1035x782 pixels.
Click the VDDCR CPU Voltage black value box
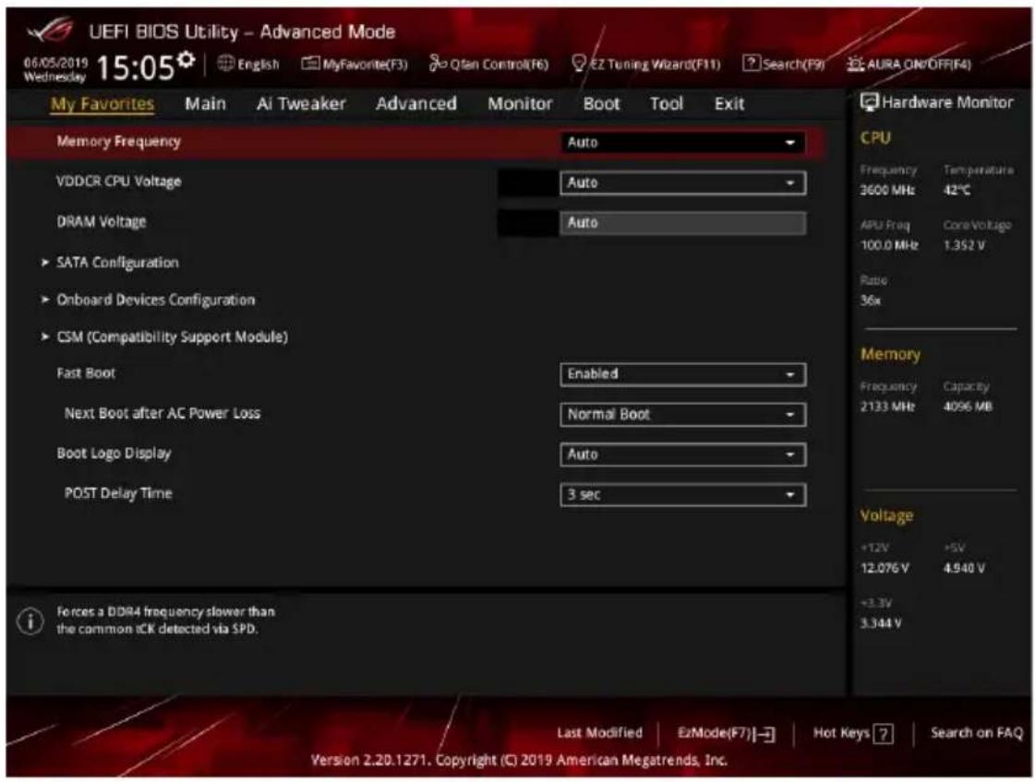click(x=527, y=183)
